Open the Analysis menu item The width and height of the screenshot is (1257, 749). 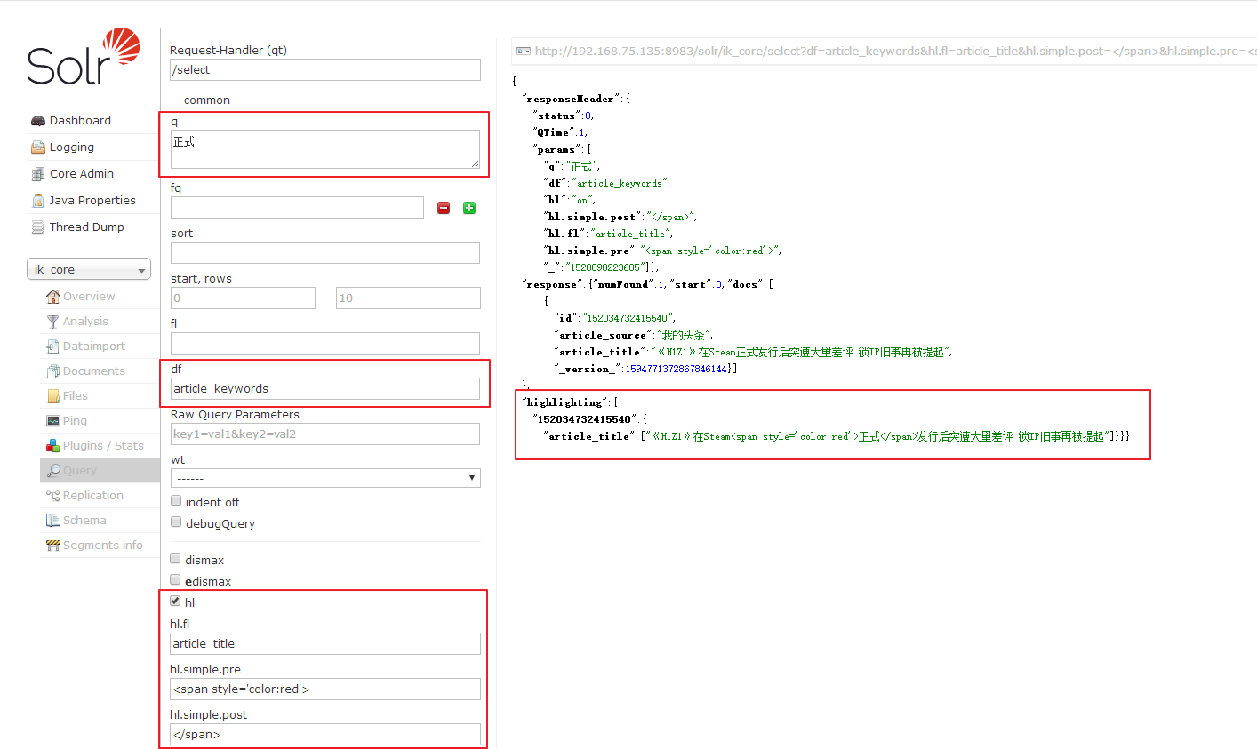[x=85, y=322]
